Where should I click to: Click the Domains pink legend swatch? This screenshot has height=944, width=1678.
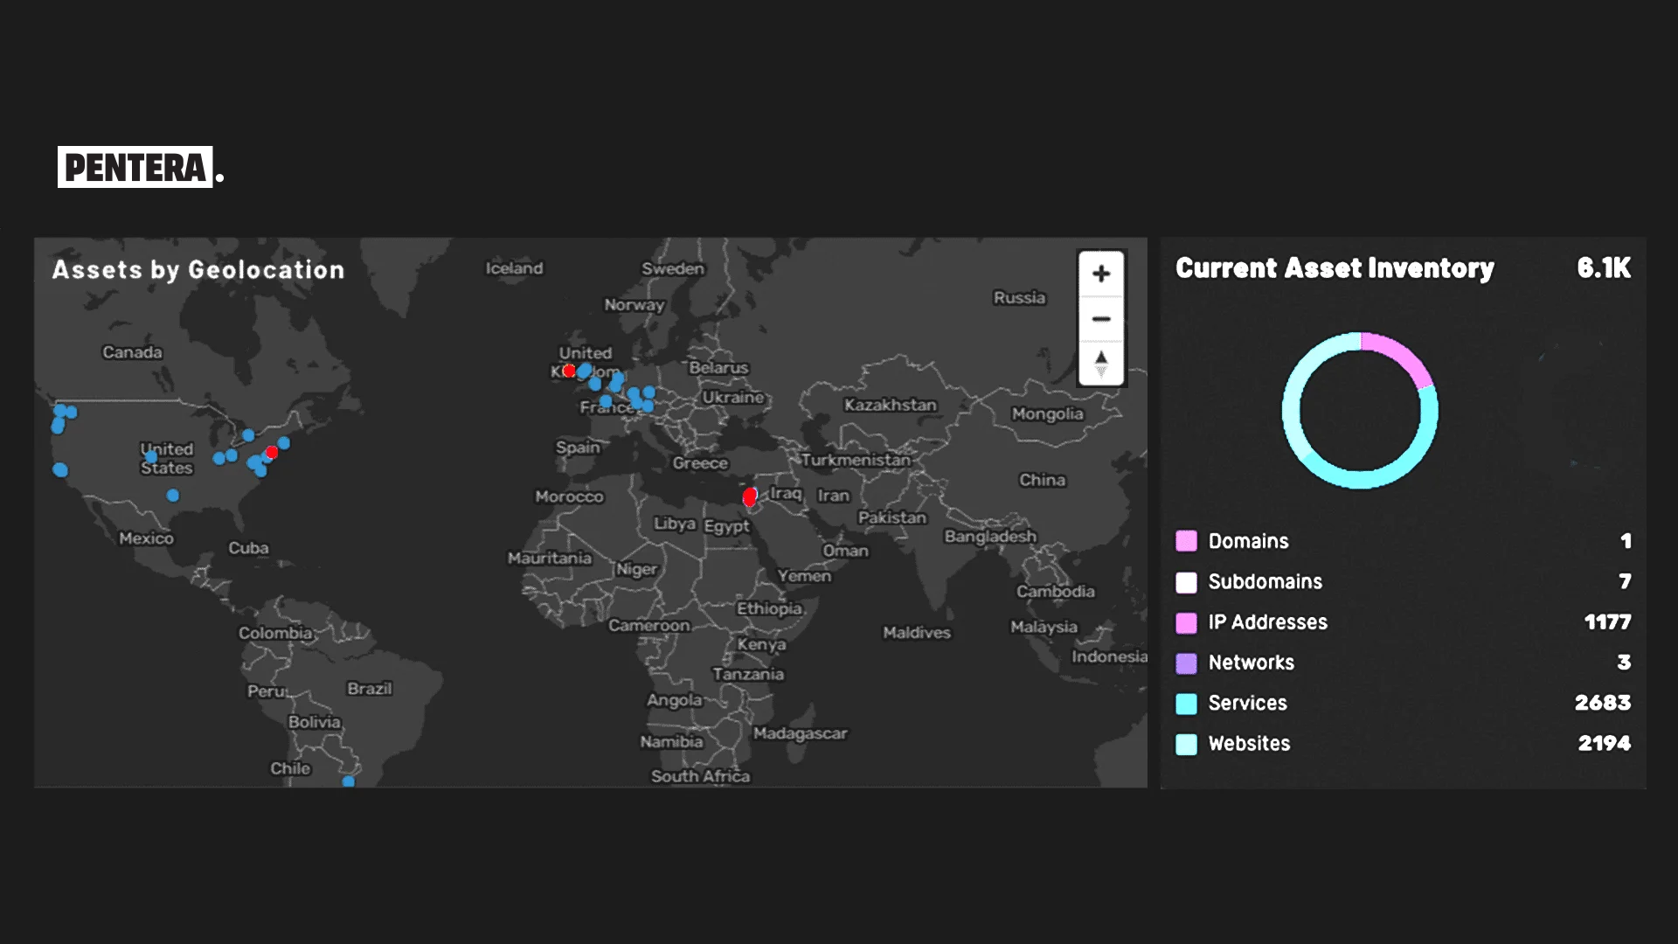click(1186, 541)
